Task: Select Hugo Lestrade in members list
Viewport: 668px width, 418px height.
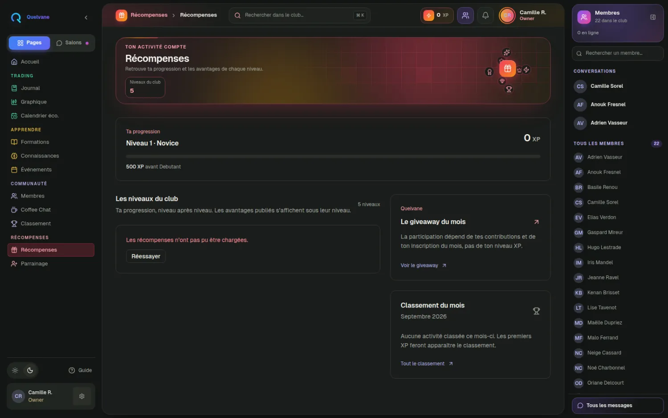Action: pyautogui.click(x=618, y=248)
